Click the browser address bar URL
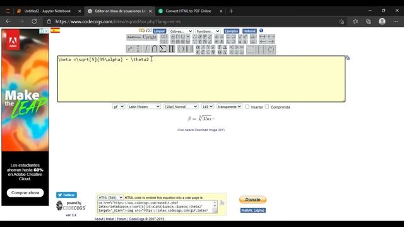 click(x=118, y=21)
